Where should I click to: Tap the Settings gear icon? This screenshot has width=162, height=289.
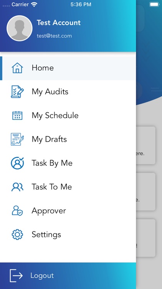[x=17, y=234]
